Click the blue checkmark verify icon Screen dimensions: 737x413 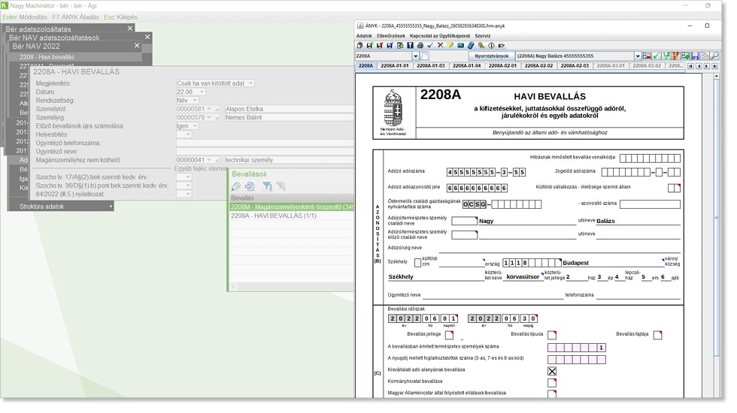(x=429, y=46)
